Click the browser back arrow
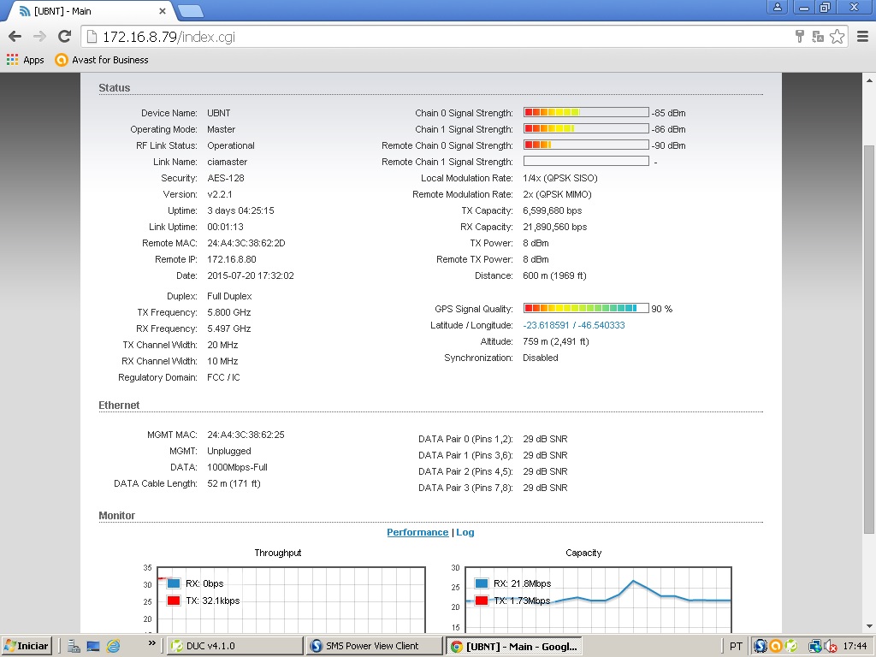Viewport: 876px width, 657px height. [15, 36]
